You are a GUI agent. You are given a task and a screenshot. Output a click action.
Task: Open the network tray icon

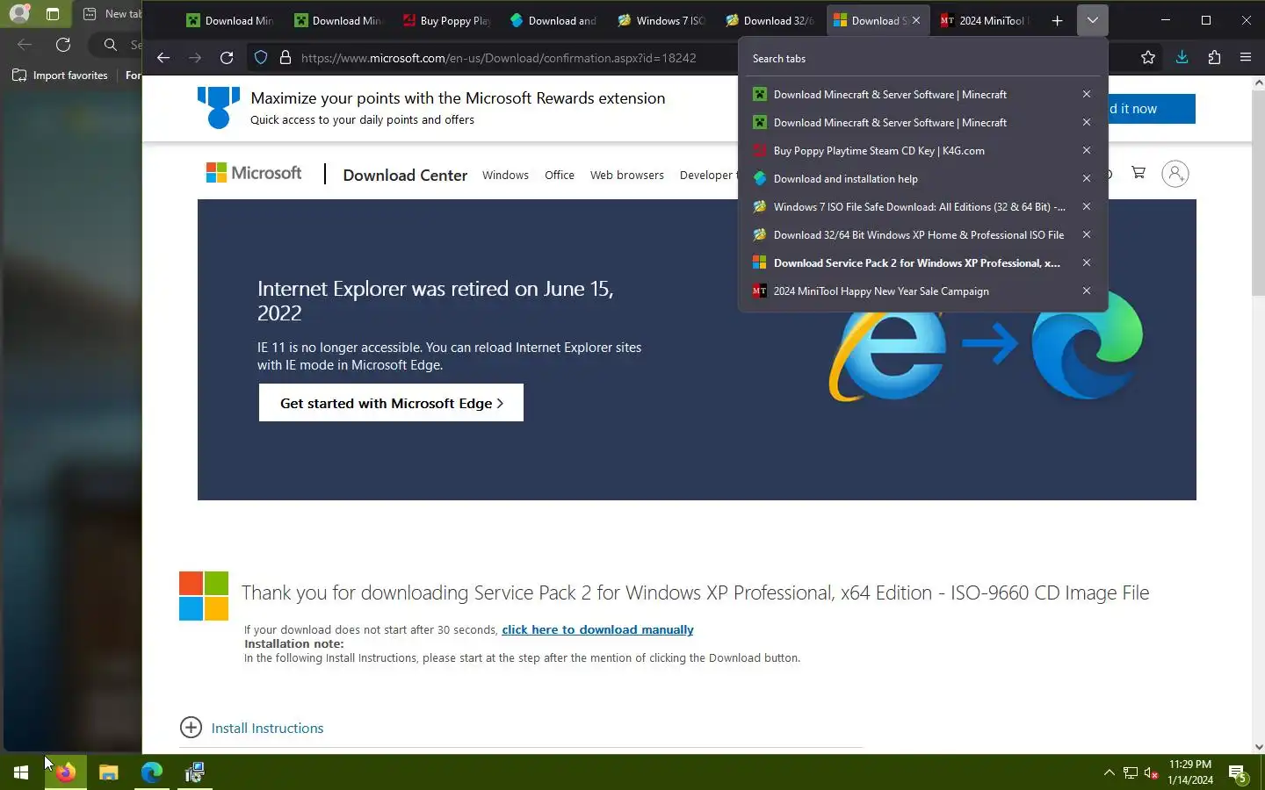click(x=1130, y=773)
